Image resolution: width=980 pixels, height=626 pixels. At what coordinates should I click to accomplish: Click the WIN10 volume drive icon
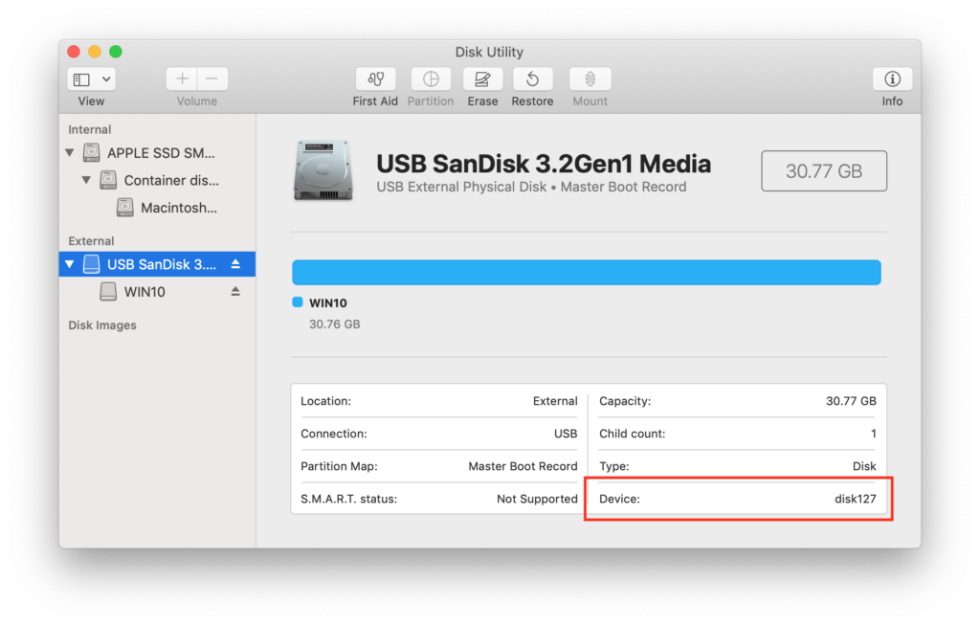[x=108, y=291]
